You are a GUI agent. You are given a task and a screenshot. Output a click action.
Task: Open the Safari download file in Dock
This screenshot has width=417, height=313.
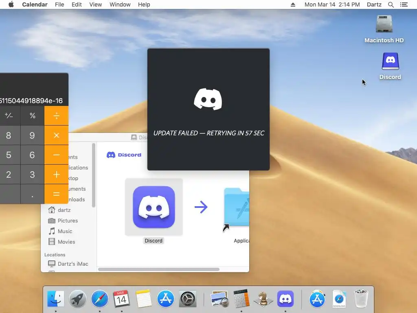[x=339, y=299]
